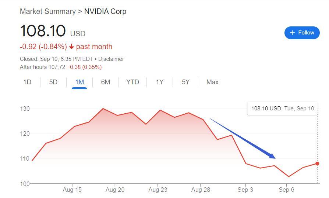View the 5Y chart range

click(x=186, y=82)
